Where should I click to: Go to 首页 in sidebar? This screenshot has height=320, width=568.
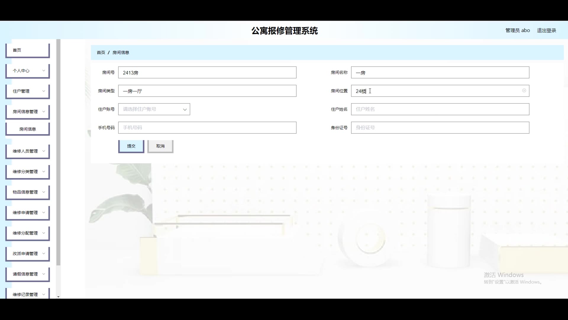click(27, 50)
